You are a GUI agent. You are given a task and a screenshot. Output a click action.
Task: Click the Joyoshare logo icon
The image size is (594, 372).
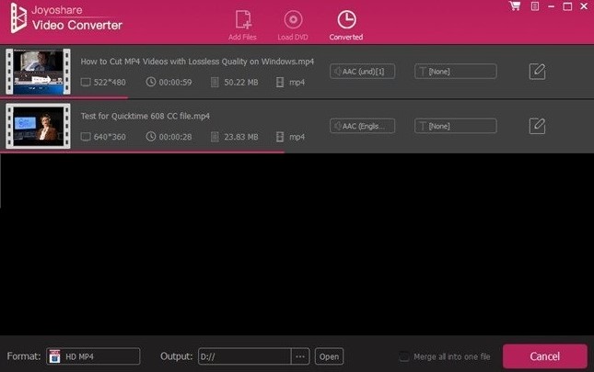[18, 17]
